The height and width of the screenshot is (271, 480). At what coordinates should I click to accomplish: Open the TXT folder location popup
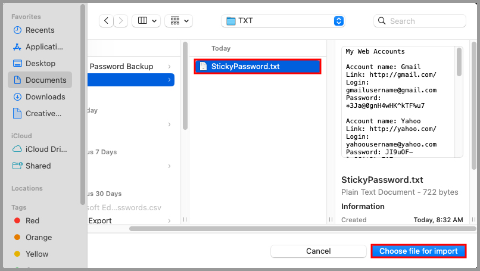click(283, 21)
